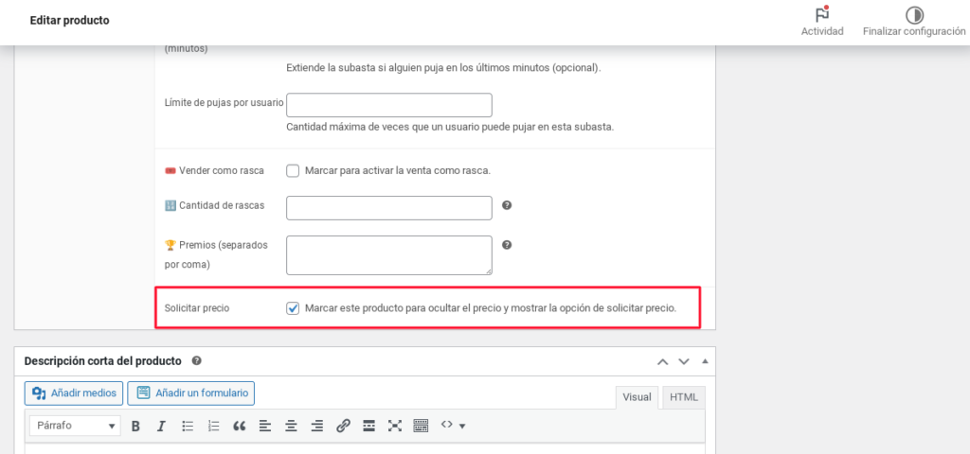The height and width of the screenshot is (454, 970).
Task: Move Descripción corta panel up
Action: click(662, 361)
